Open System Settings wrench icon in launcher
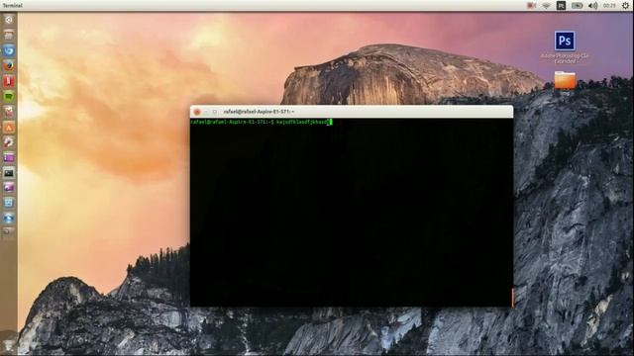The image size is (634, 356). tap(9, 142)
